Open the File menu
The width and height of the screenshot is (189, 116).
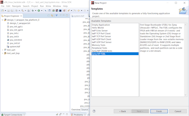pos(3,6)
